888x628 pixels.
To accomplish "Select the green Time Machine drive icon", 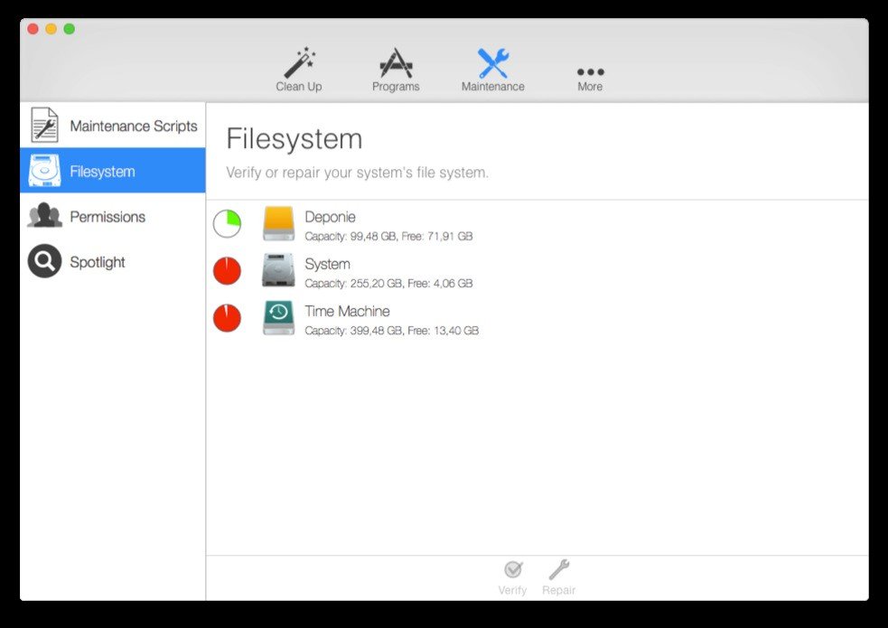I will 278,318.
